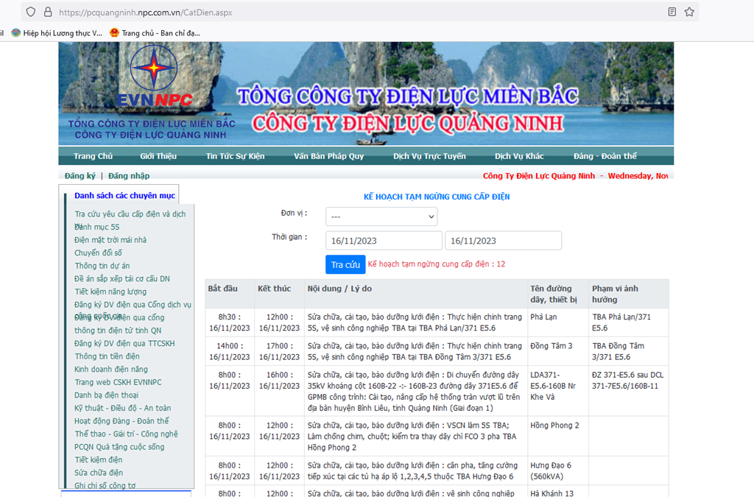Click the end date field 16/11/2023
The image size is (754, 497).
(x=503, y=240)
